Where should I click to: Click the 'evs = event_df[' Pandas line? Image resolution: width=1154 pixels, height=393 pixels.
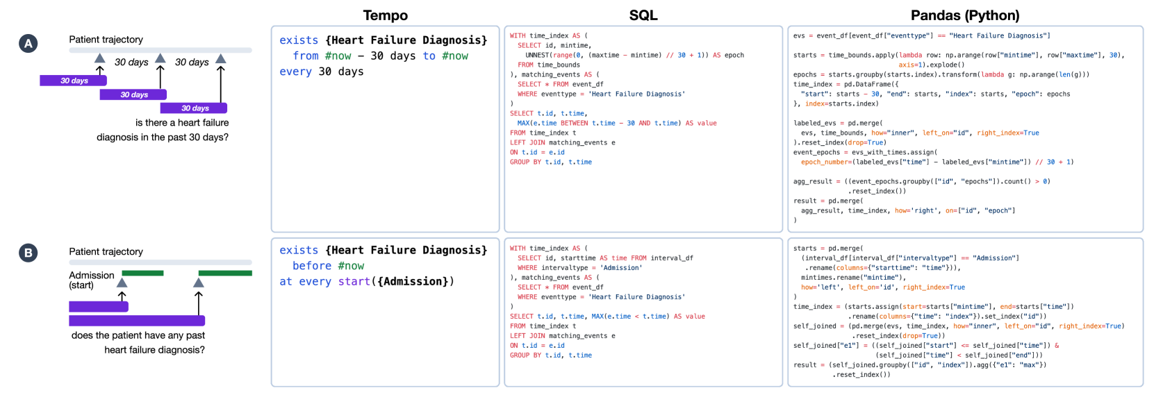pyautogui.click(x=922, y=35)
